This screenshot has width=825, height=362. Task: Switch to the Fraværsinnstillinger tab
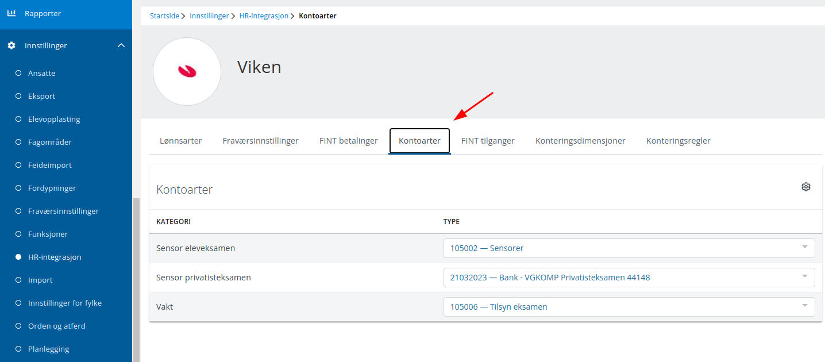pos(261,141)
